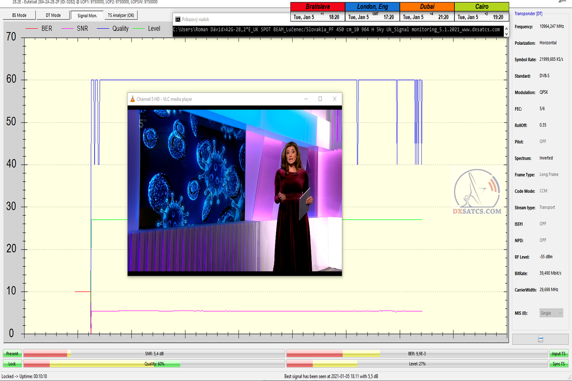Click the Sync TS indicator button
The width and height of the screenshot is (572, 381).
[x=558, y=364]
